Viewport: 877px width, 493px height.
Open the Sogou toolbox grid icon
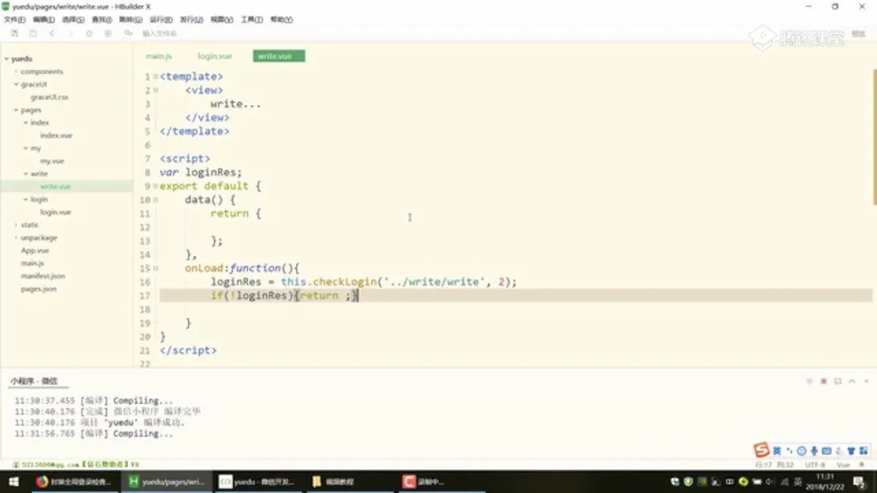point(863,451)
